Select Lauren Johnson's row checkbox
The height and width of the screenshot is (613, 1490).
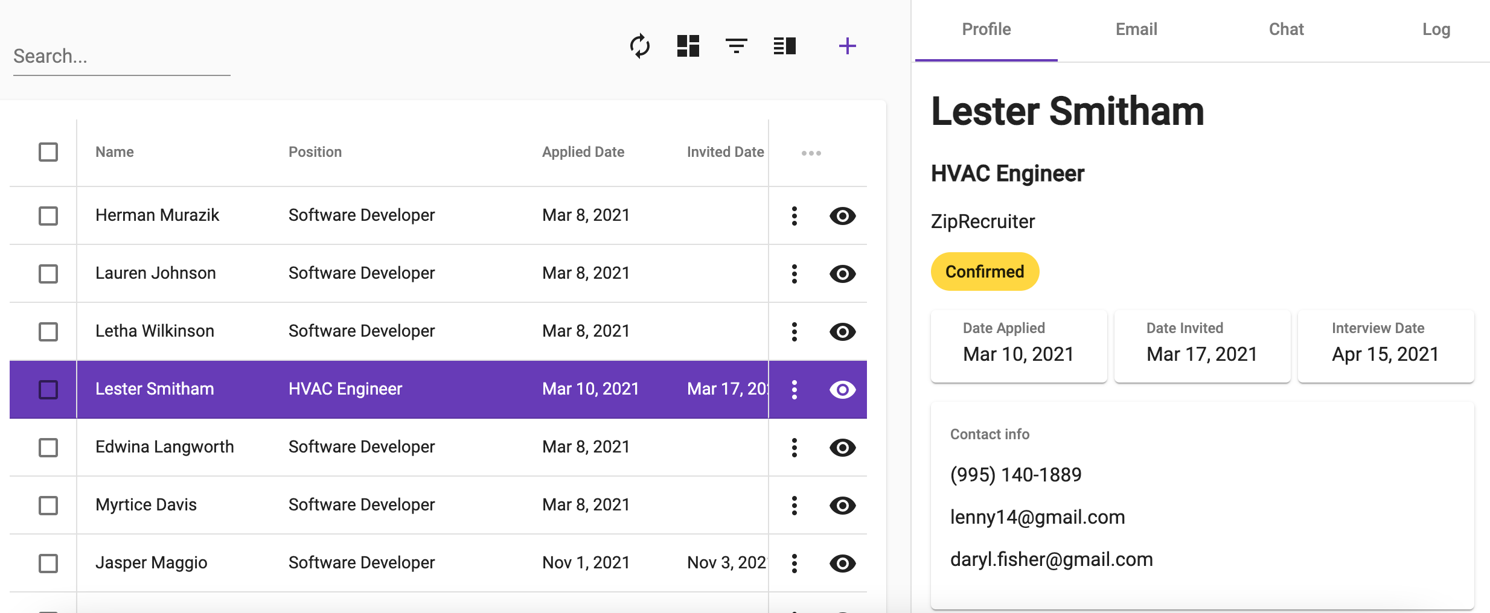48,274
